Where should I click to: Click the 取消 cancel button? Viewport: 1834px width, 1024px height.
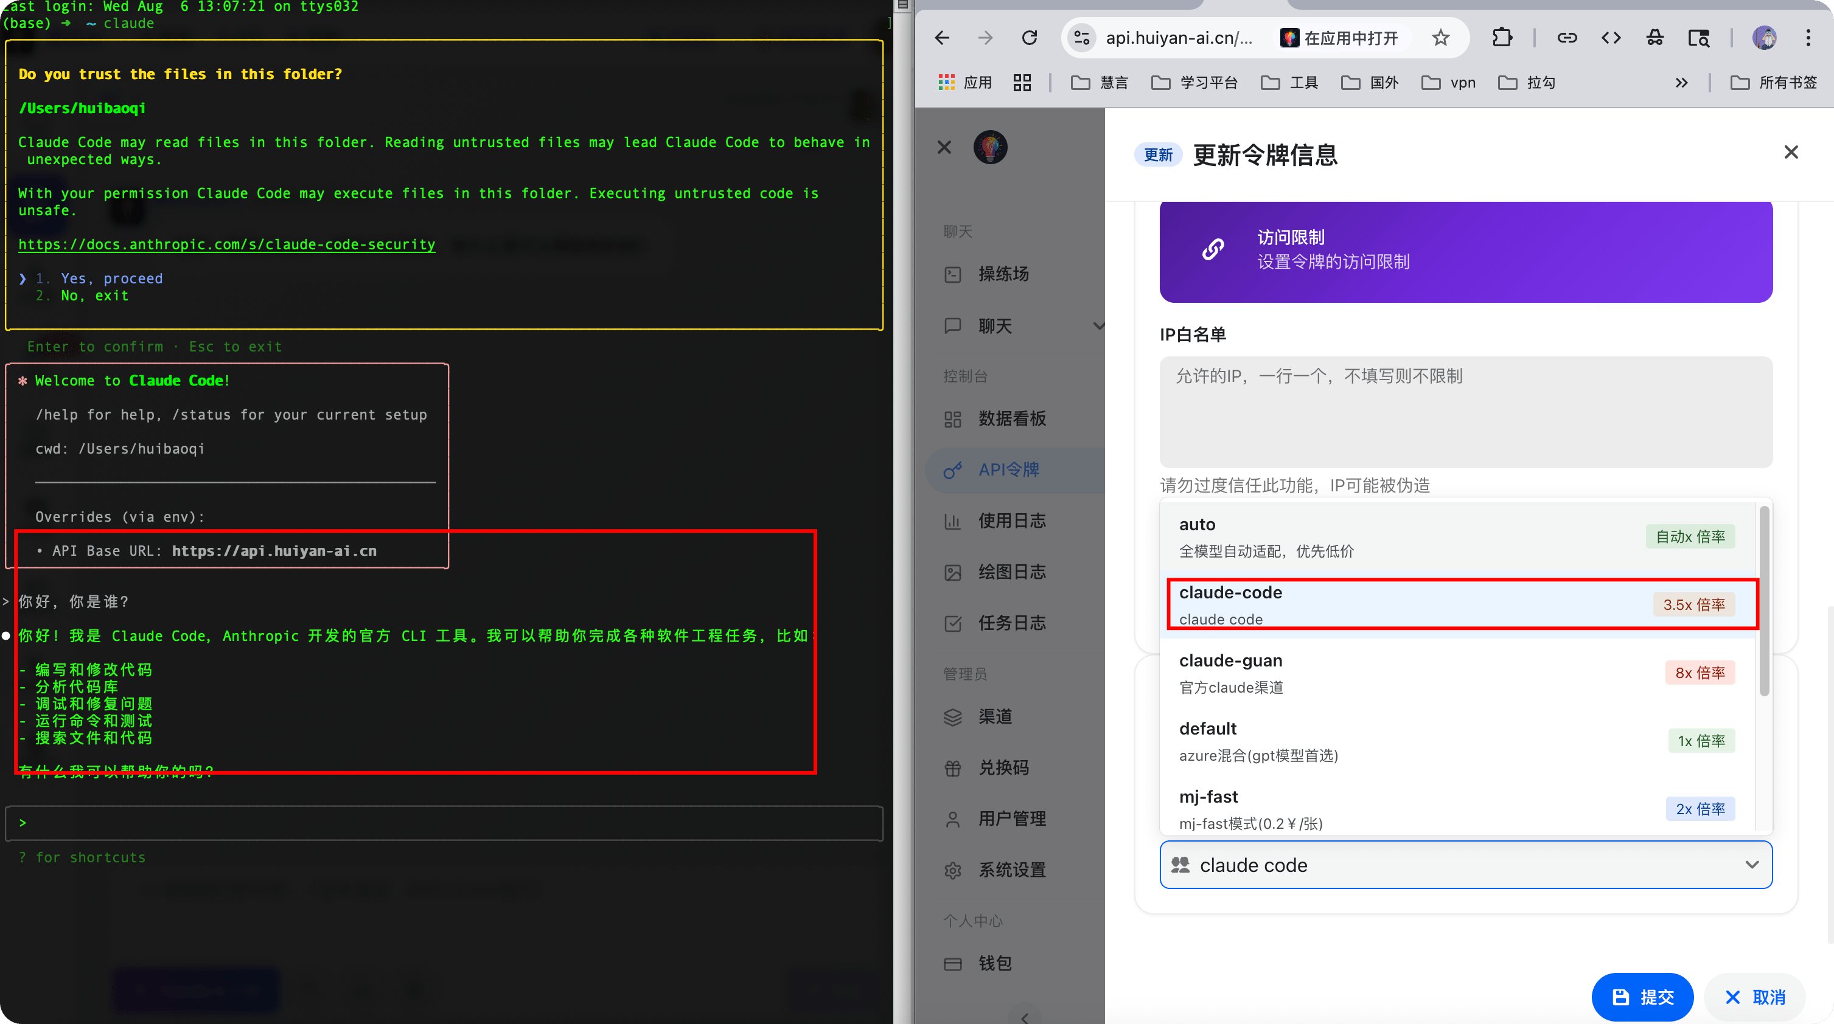[1755, 997]
